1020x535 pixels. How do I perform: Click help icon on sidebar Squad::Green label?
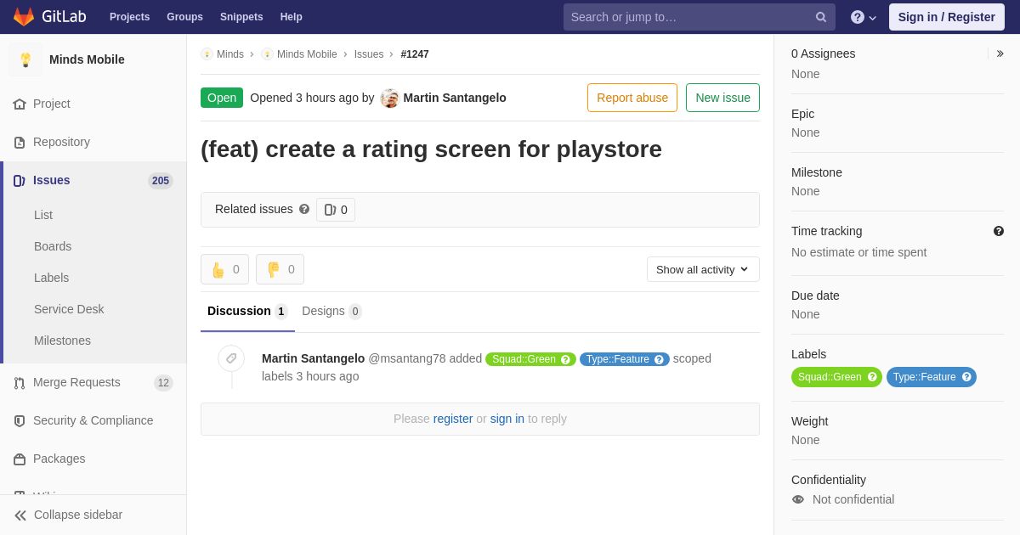(x=873, y=377)
